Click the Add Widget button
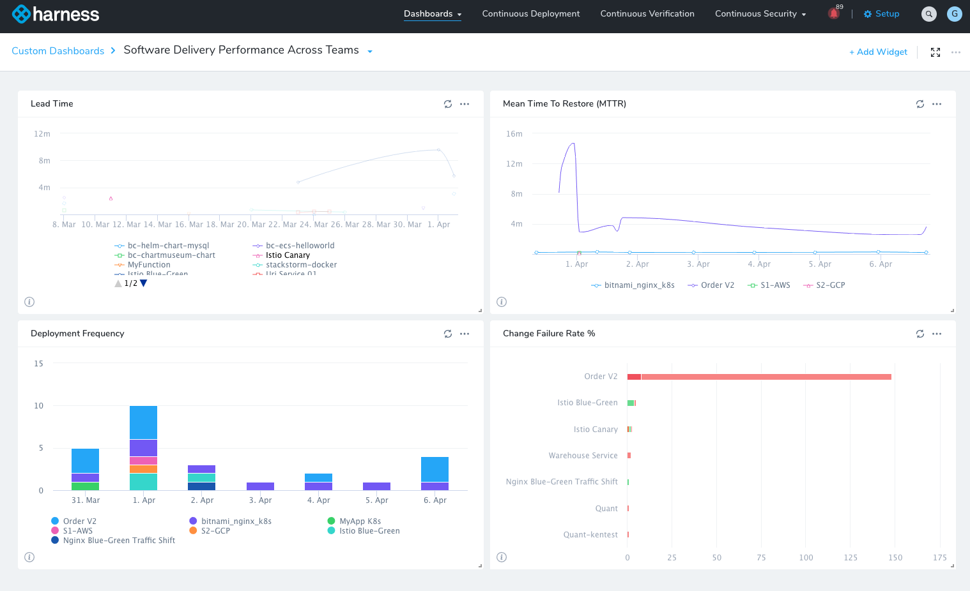This screenshot has width=970, height=591. click(878, 52)
